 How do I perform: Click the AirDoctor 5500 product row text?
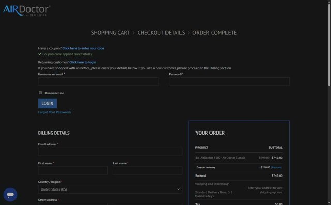tap(220, 158)
